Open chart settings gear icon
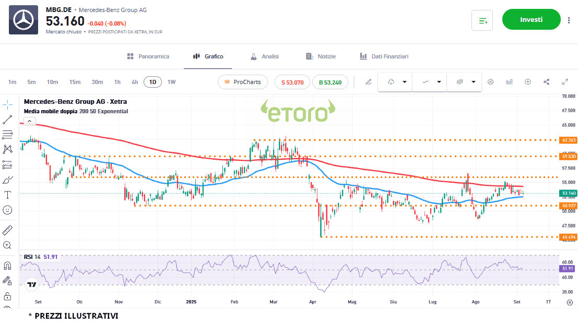This screenshot has height=321, width=578. point(490,82)
